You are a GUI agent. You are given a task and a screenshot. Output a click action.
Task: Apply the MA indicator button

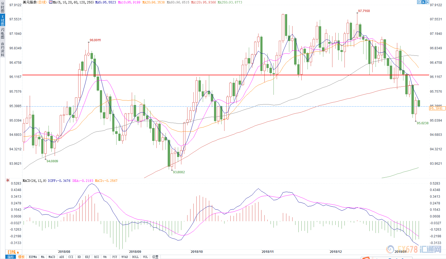point(43,257)
